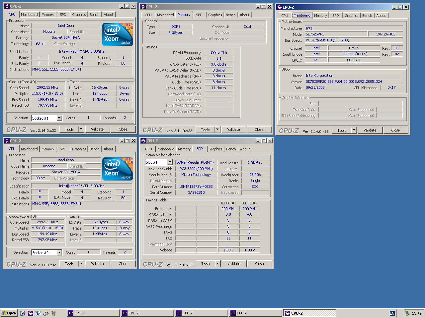
Task: Click memory Type value DDR2
Action: pos(176,26)
